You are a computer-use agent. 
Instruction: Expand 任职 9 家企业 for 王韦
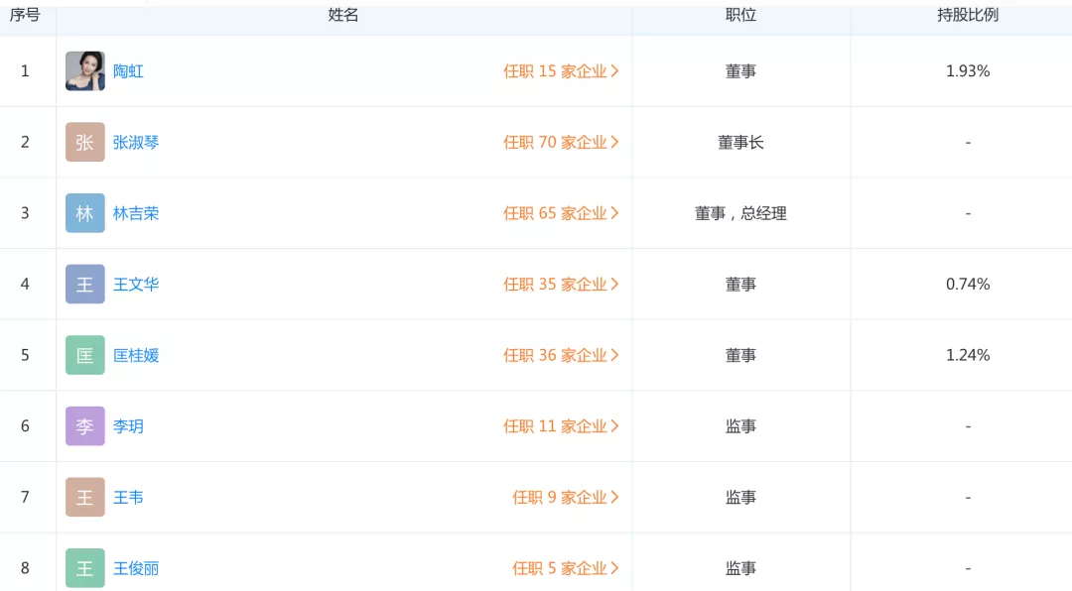click(x=566, y=498)
